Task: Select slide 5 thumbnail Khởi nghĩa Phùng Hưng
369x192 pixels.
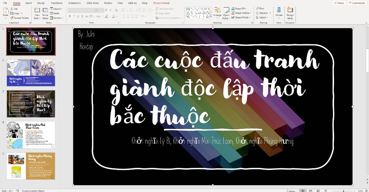Action: pyautogui.click(x=31, y=166)
